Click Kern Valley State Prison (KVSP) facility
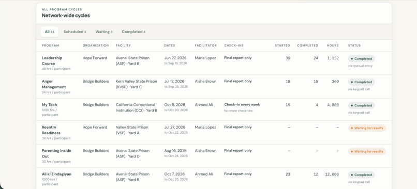This screenshot has width=417, height=189. click(136, 84)
